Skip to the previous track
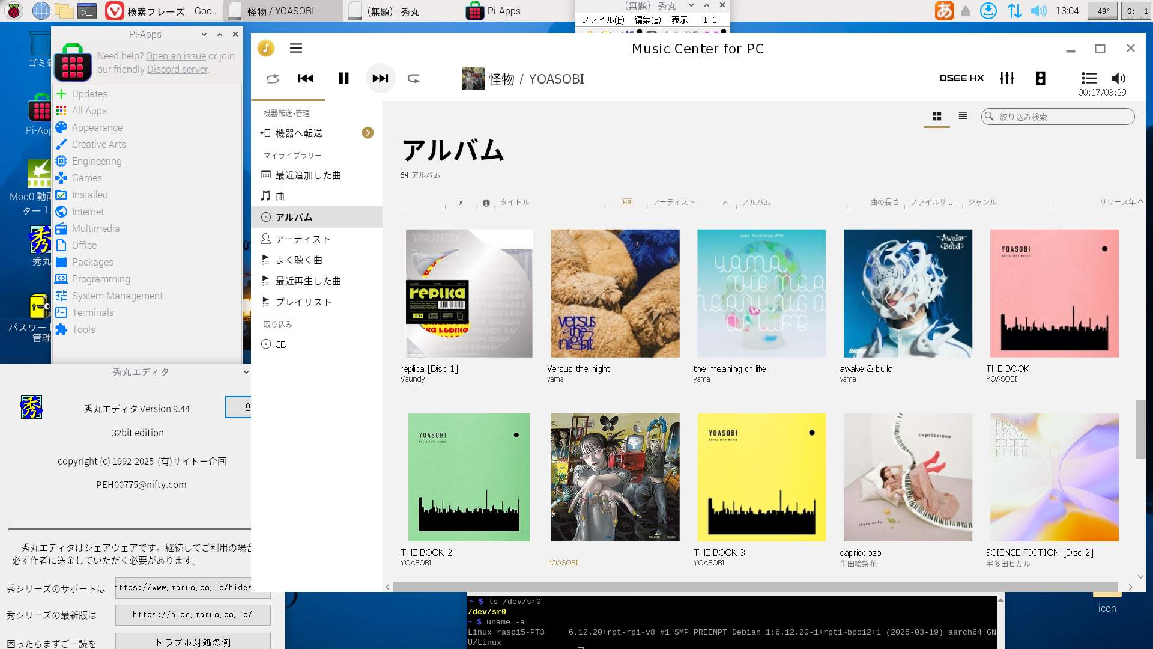 point(306,78)
